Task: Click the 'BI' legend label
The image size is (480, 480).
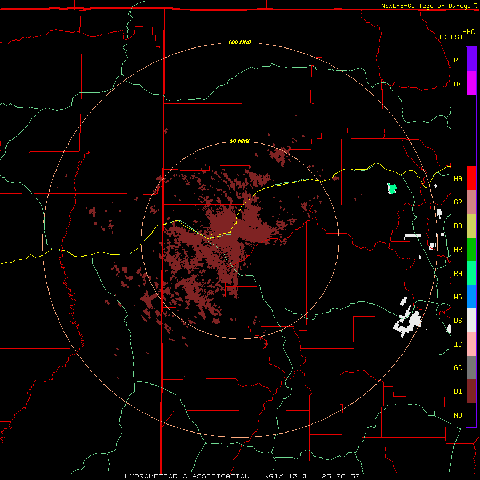Action: (458, 391)
